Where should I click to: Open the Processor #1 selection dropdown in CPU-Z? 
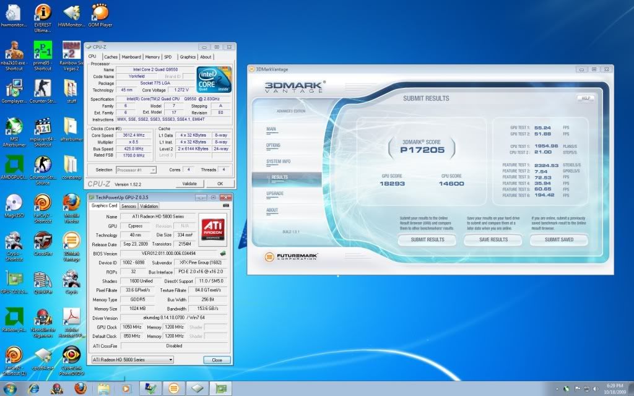click(136, 170)
